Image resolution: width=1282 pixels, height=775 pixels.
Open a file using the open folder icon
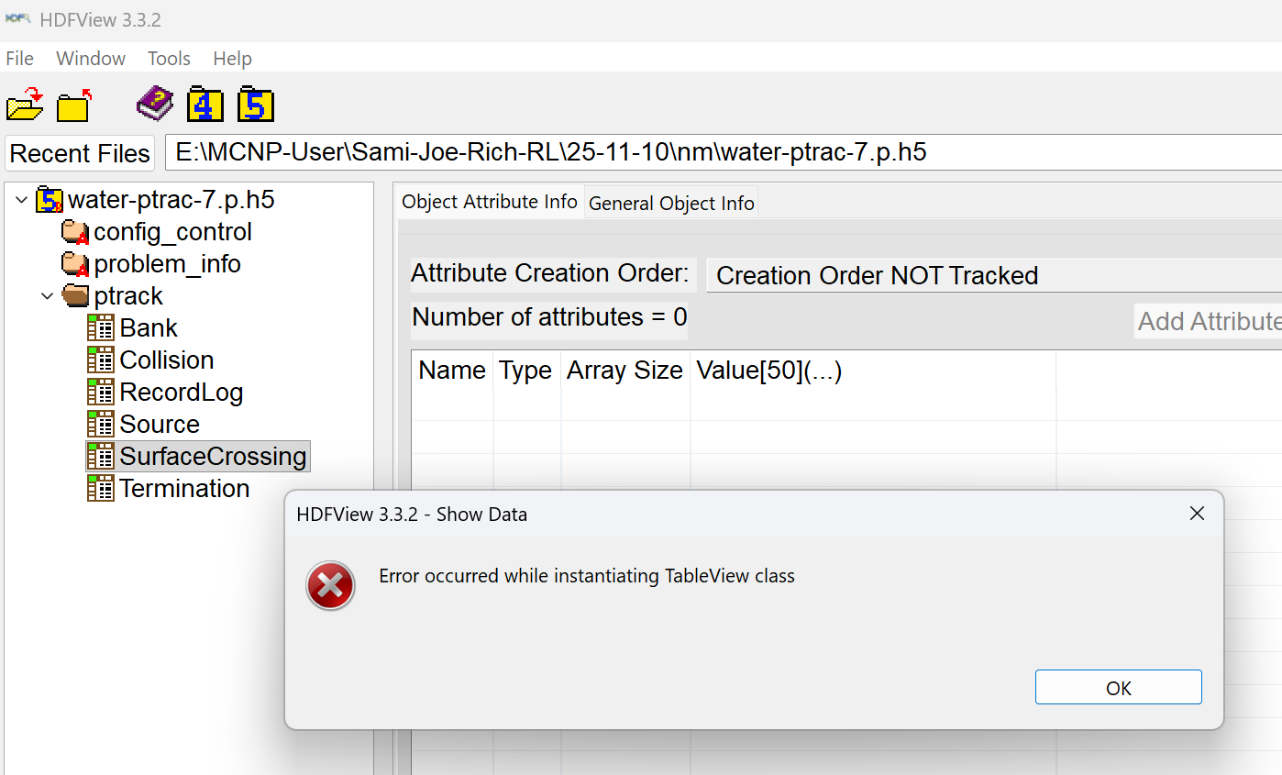point(25,104)
